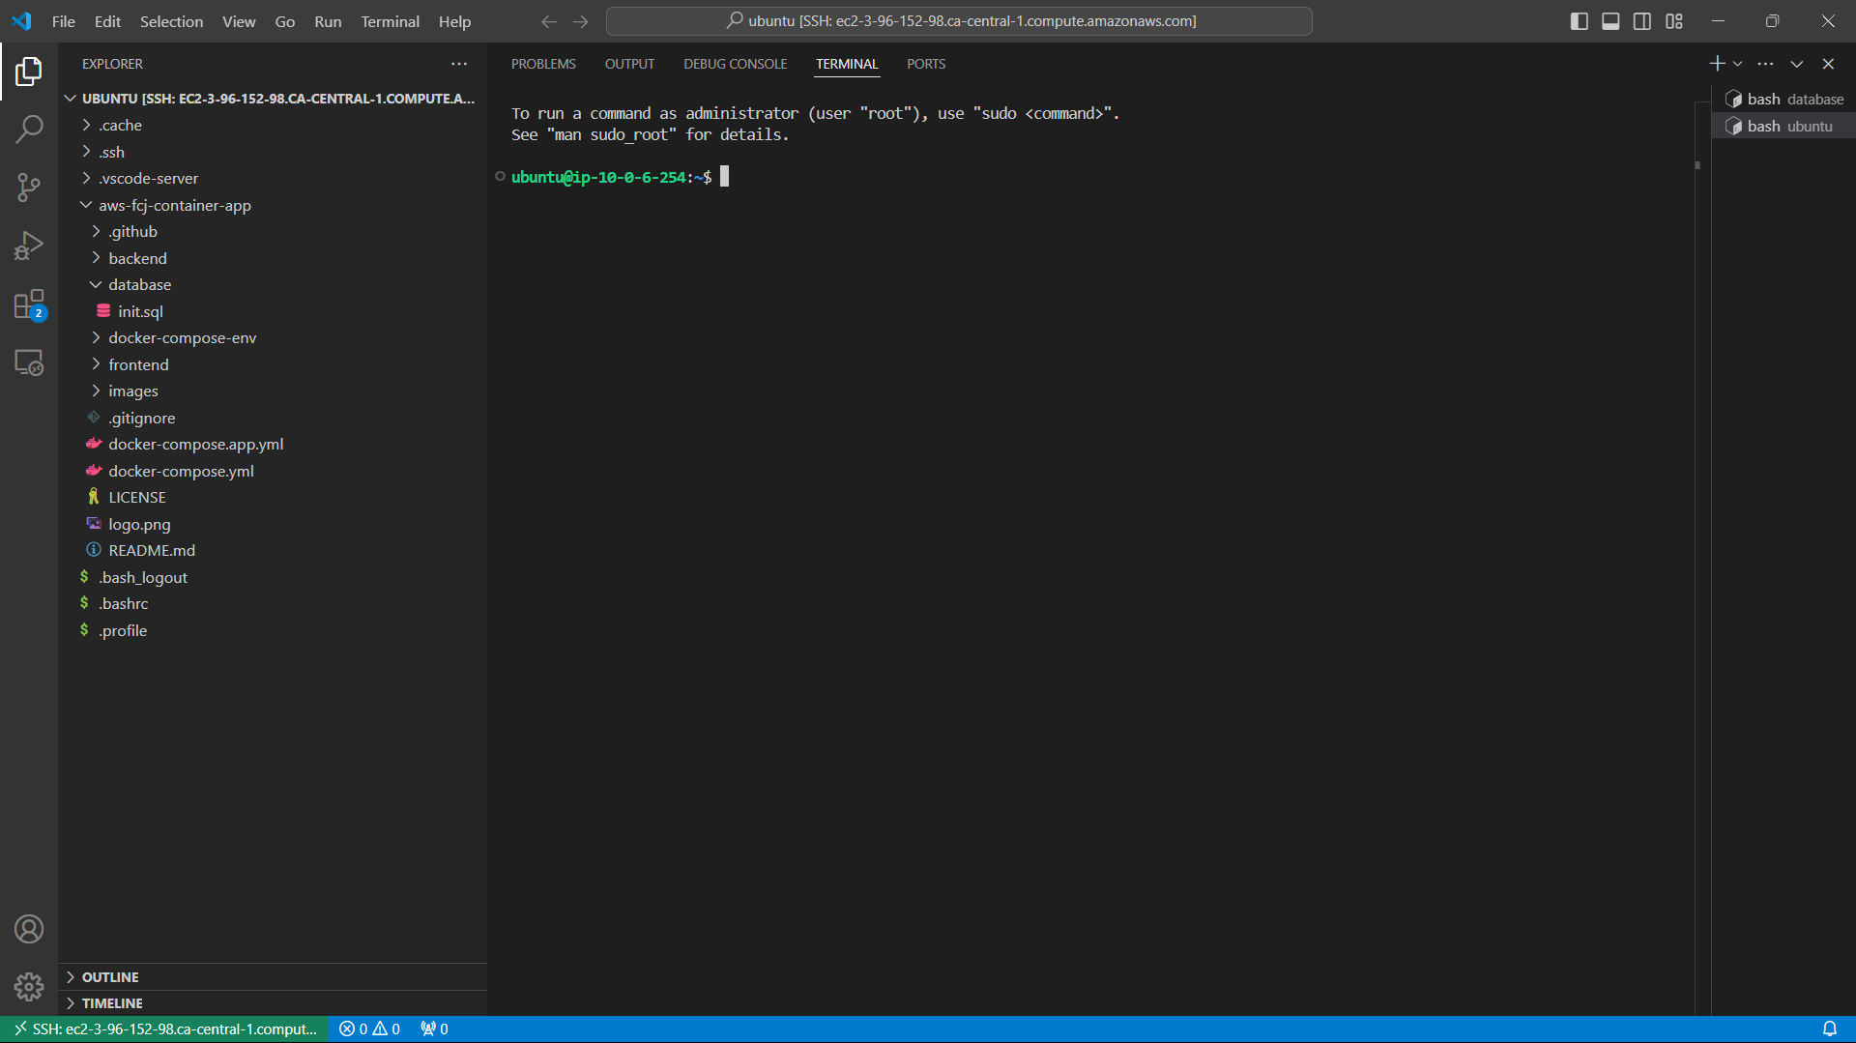Expand the .cache folder
Screen dimensions: 1856x1043
tap(273, 125)
